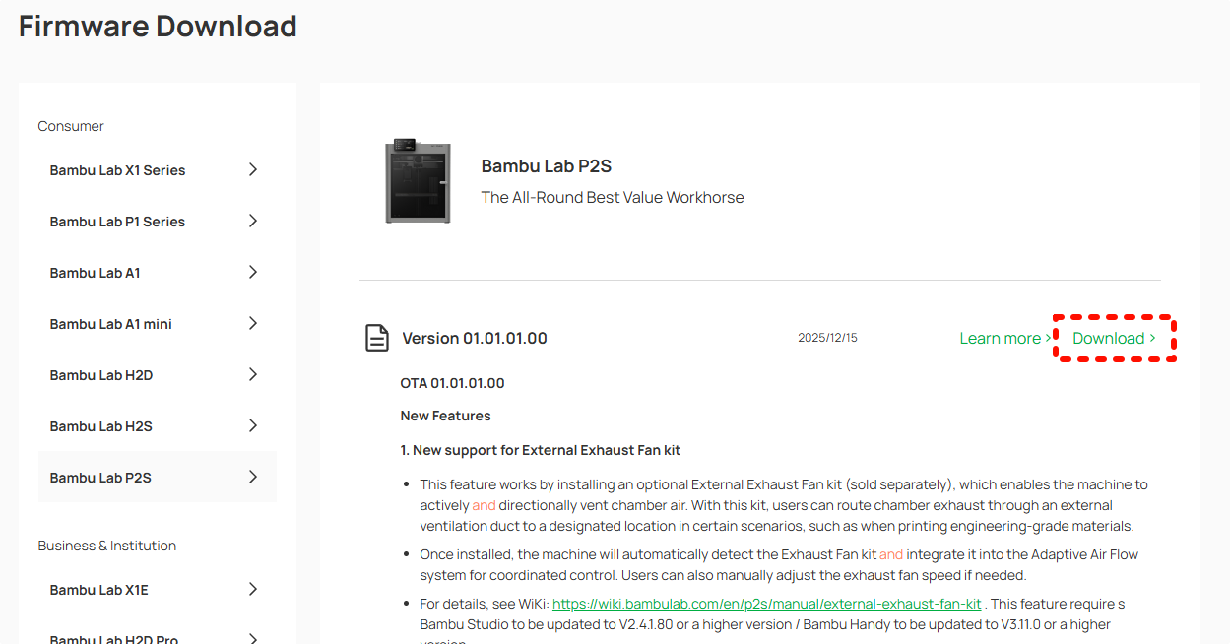The width and height of the screenshot is (1230, 644).
Task: Click the chevron next to Bambu Lab A1
Action: (x=253, y=272)
